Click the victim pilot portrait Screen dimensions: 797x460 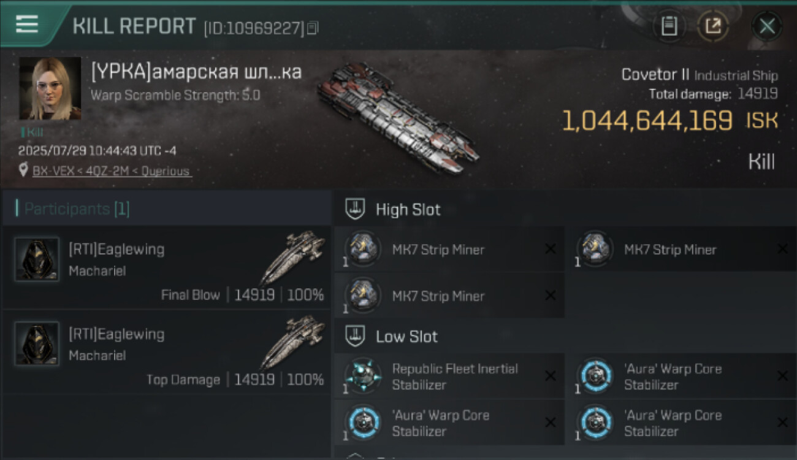50,88
